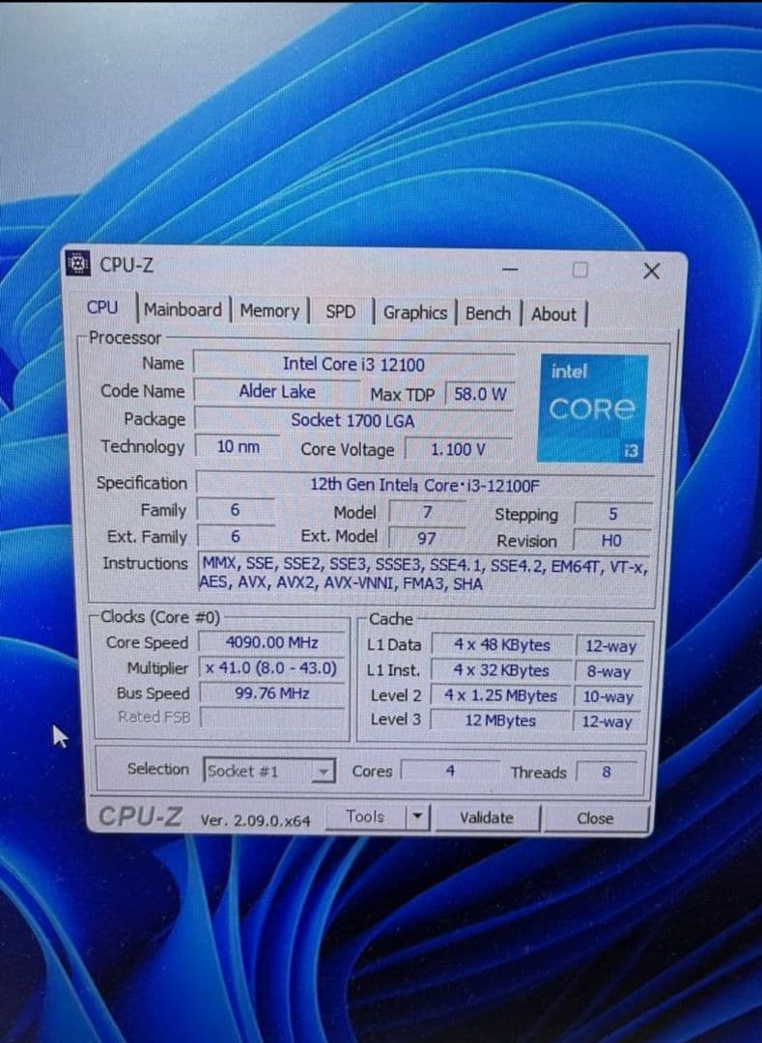Screen dimensions: 762x1043
Task: Click the Technology value 10 nm
Action: (x=238, y=446)
